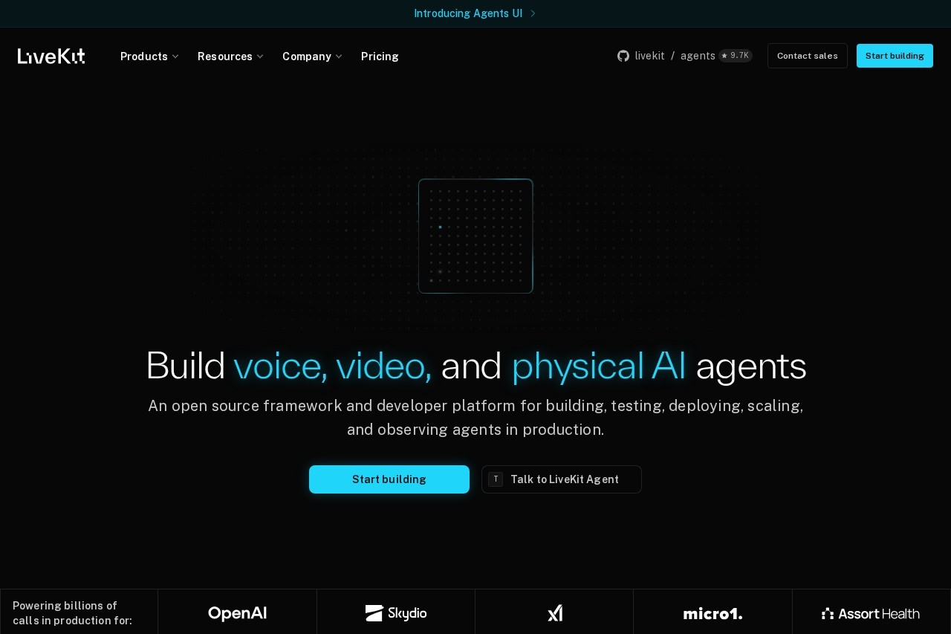
Task: Open the Company navigation menu
Action: pos(312,56)
